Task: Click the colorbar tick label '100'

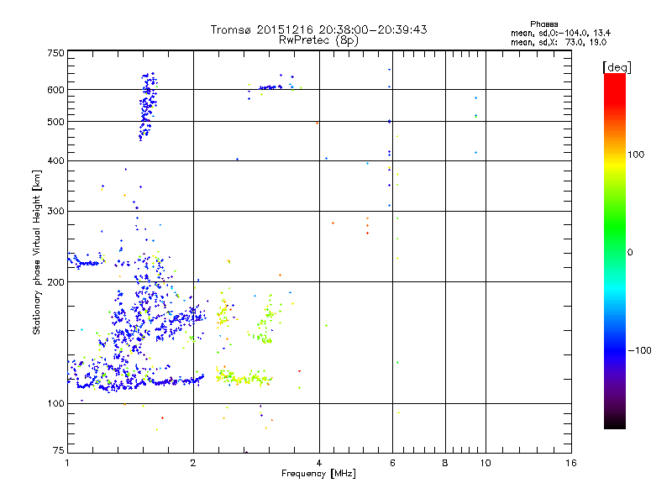Action: (636, 155)
